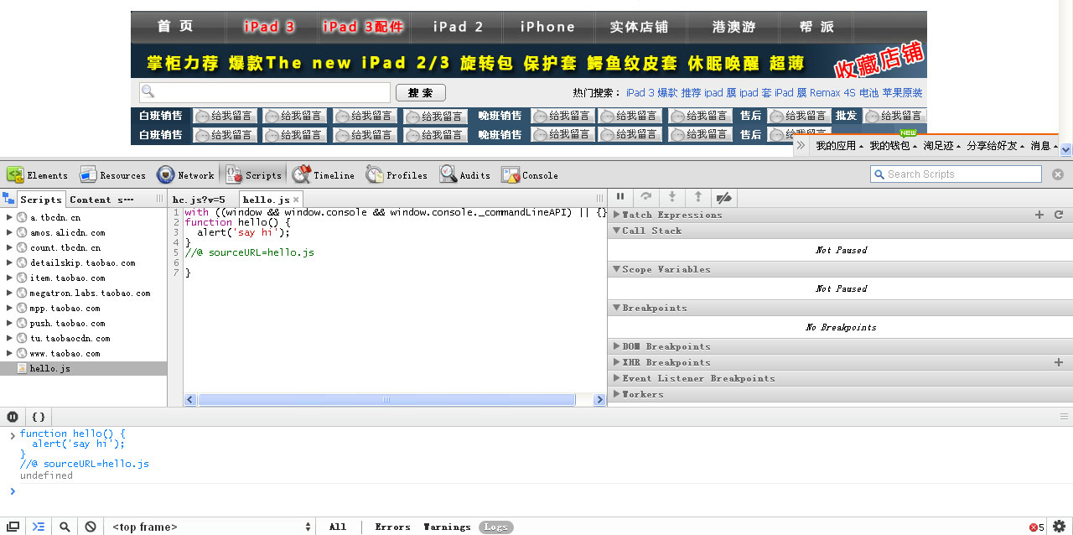Screen dimensions: 1073x535
Task: Step over the next function call
Action: coord(645,196)
